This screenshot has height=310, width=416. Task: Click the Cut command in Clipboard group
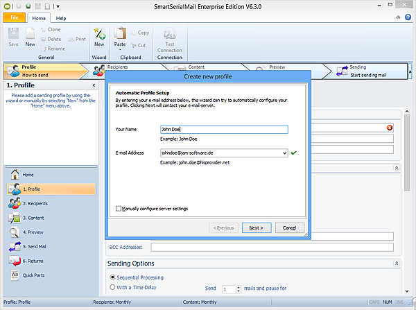click(x=138, y=45)
